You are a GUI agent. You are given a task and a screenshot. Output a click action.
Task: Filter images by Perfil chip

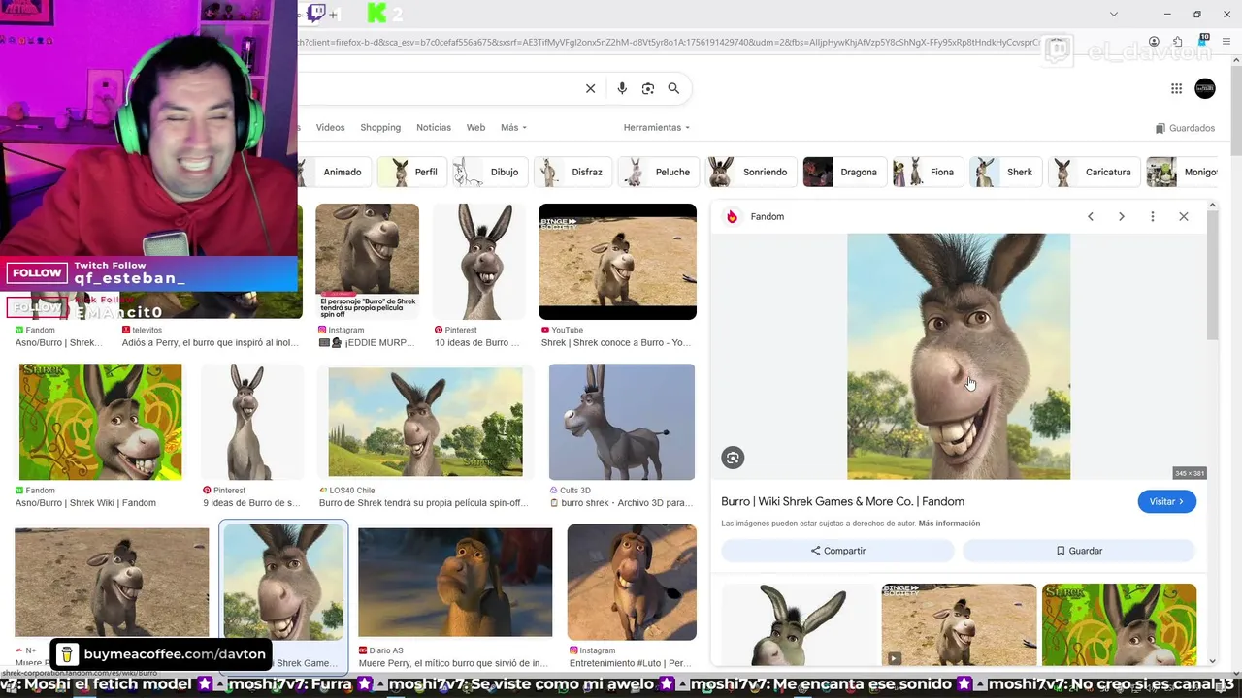412,172
